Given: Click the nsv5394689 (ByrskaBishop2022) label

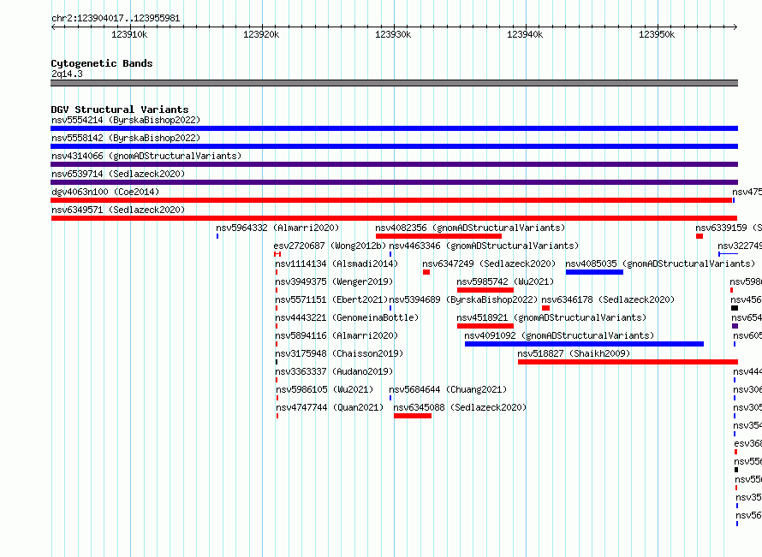Looking at the screenshot, I should click(463, 299).
